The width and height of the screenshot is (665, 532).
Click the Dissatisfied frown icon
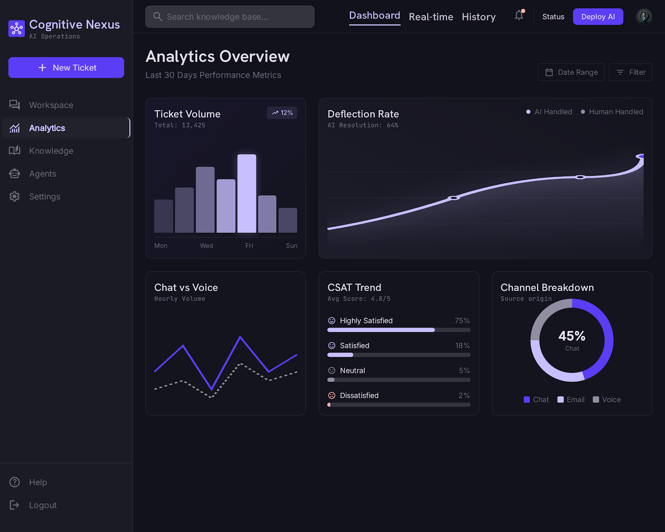(332, 395)
